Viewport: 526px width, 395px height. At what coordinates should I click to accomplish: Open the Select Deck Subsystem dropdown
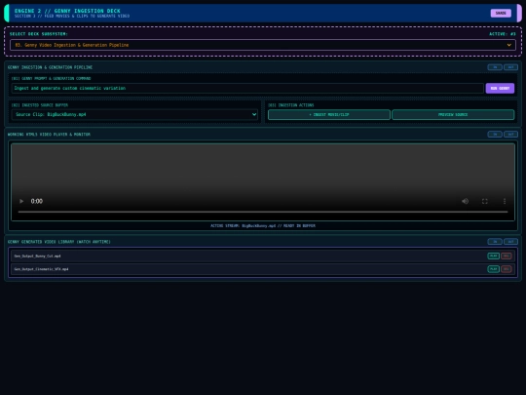(263, 45)
